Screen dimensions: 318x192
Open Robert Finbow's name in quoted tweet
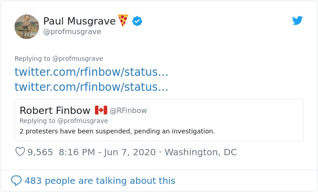tap(55, 110)
